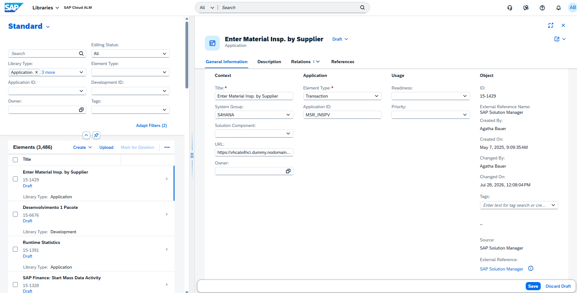Collapse the filter header with up arrow
Viewport: 577px width, 293px height.
(86, 135)
